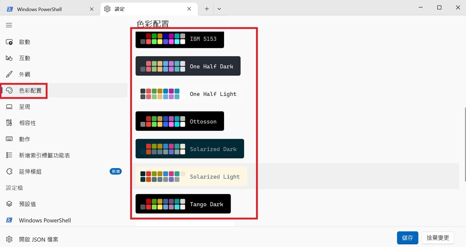The width and height of the screenshot is (466, 247).
Task: Open Windows PowerShell profile in sidebar
Action: coord(65,220)
